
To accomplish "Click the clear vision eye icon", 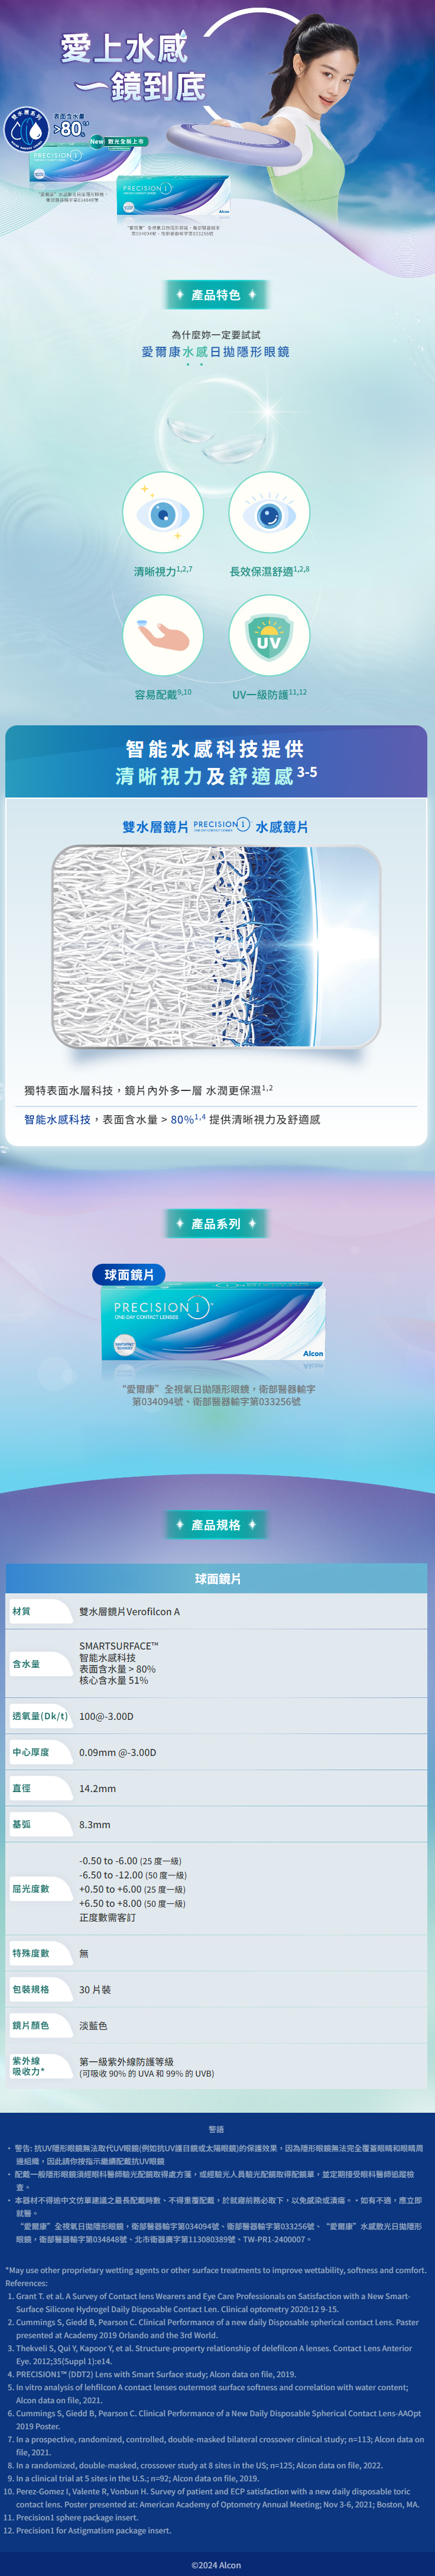I will coord(163,513).
